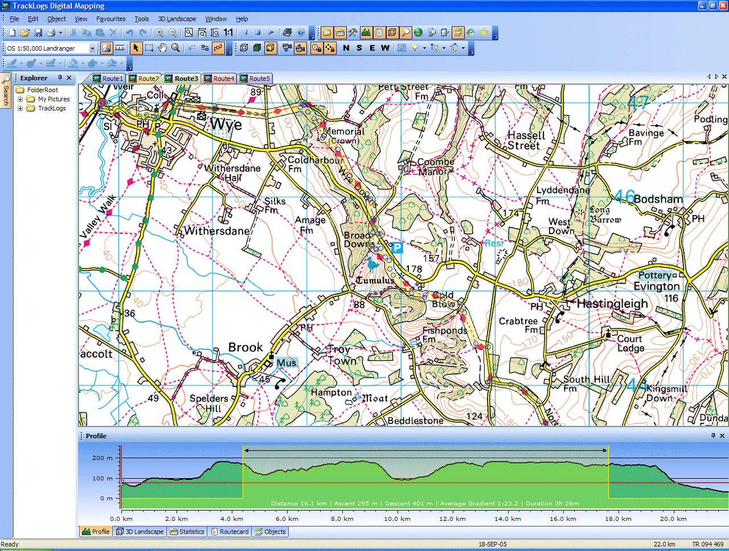
Task: Toggle the zoom lock button
Action: tap(317, 48)
